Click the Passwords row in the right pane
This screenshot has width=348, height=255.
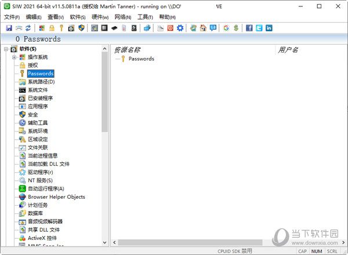pyautogui.click(x=141, y=59)
